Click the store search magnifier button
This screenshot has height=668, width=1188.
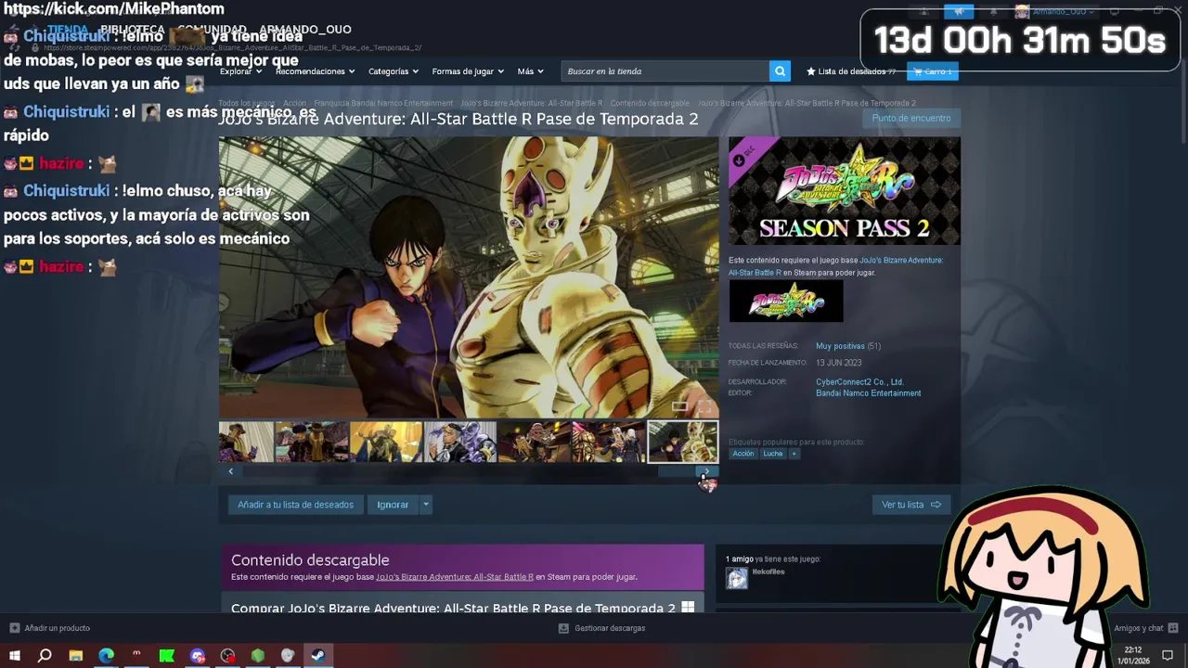pos(781,71)
